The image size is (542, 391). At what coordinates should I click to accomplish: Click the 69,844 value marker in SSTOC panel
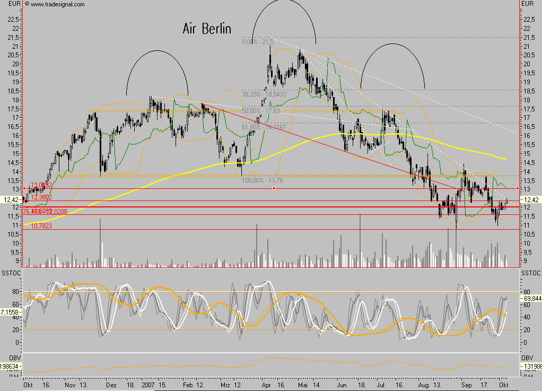pyautogui.click(x=531, y=299)
